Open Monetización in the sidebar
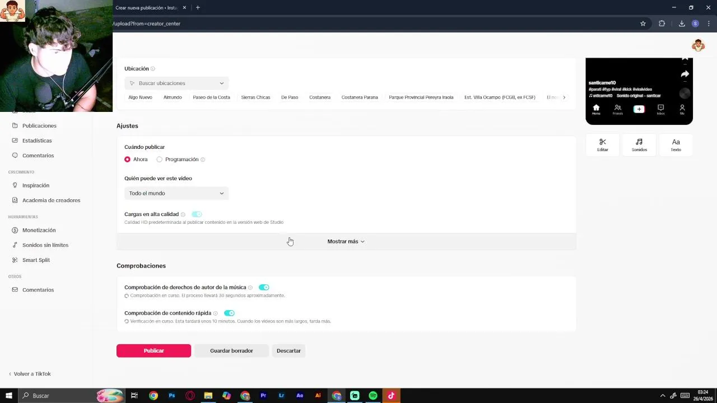The width and height of the screenshot is (717, 403). [x=39, y=230]
